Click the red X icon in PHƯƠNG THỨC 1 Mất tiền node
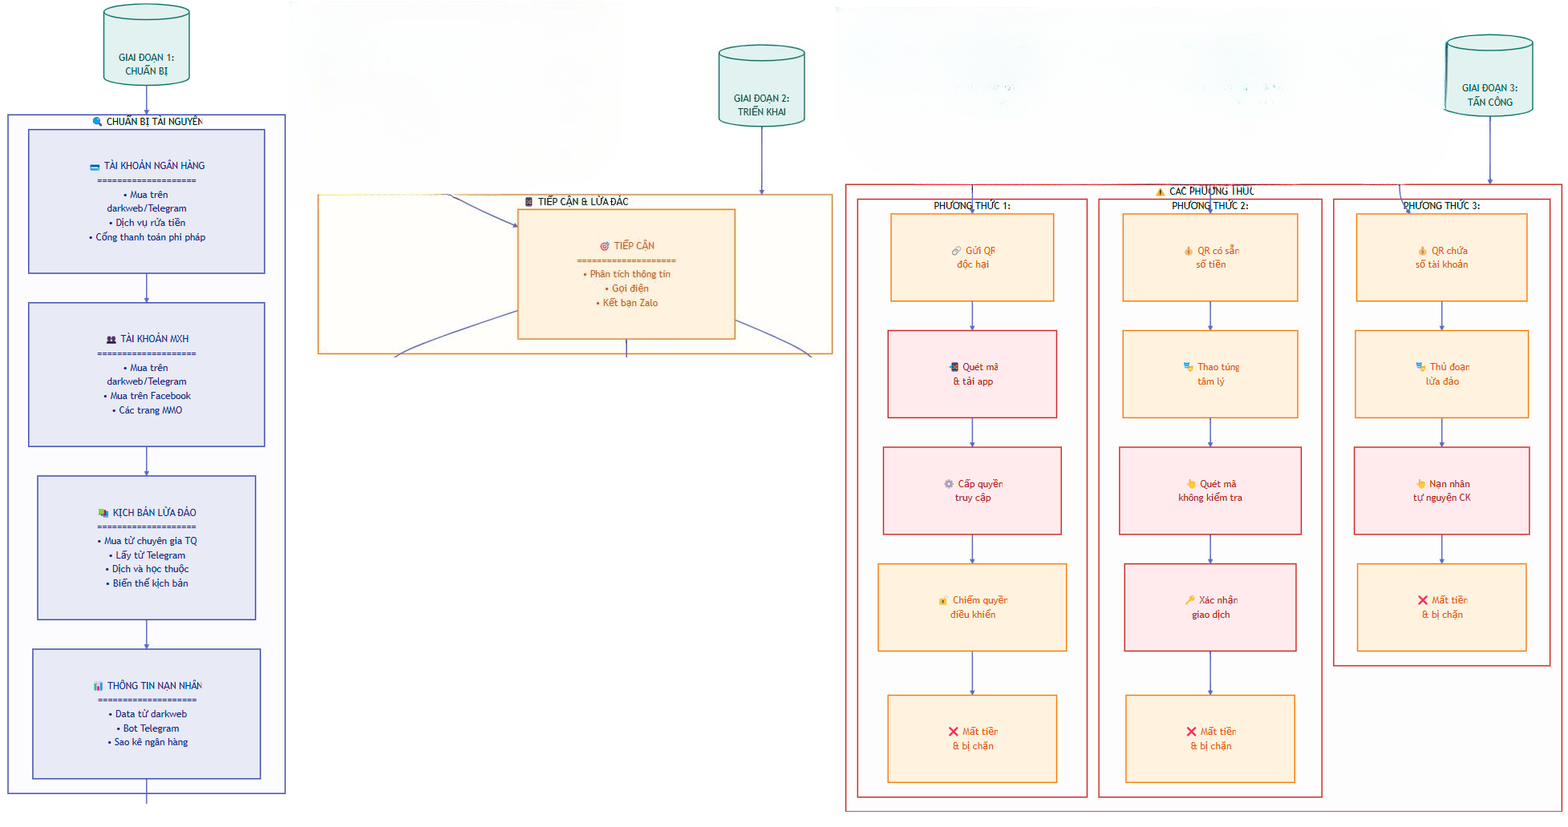 click(x=954, y=732)
